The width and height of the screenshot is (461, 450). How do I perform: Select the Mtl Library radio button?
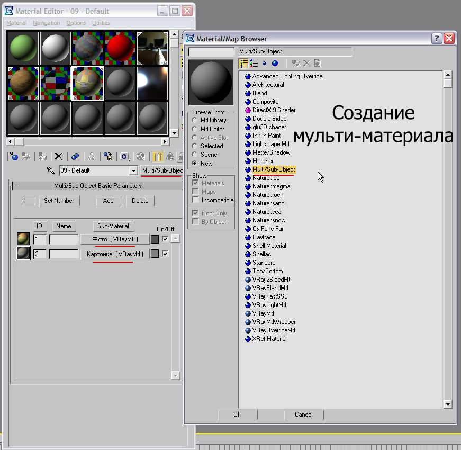coord(194,120)
